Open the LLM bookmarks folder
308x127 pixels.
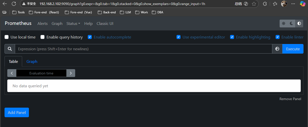125,12
